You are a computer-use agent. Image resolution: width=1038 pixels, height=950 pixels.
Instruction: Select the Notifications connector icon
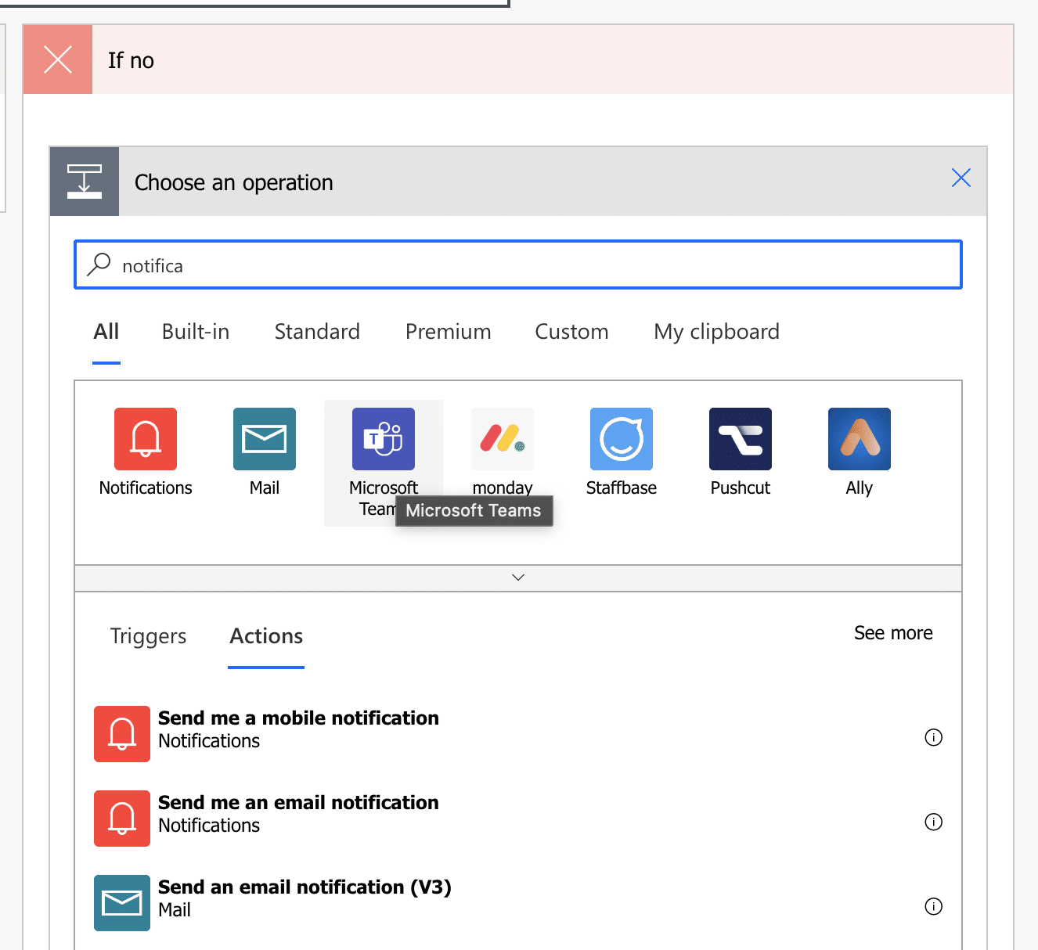146,439
